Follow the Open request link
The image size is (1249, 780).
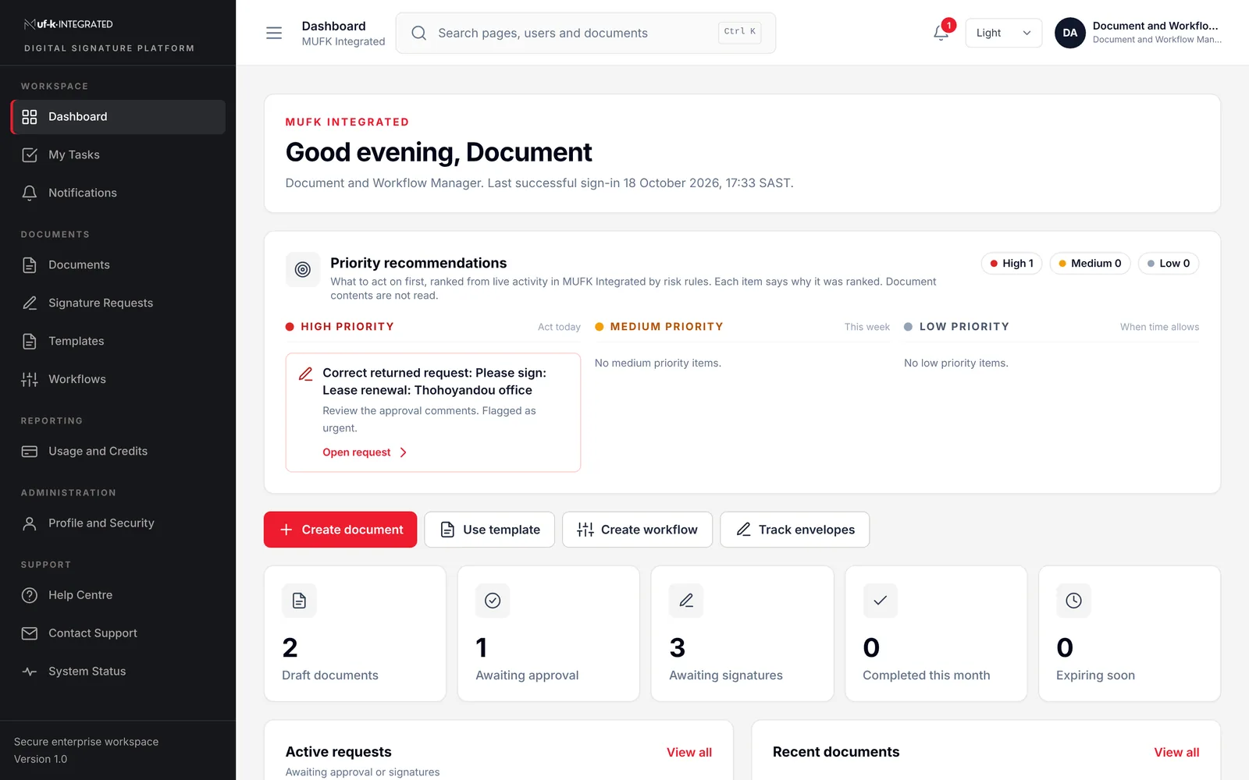coord(365,452)
